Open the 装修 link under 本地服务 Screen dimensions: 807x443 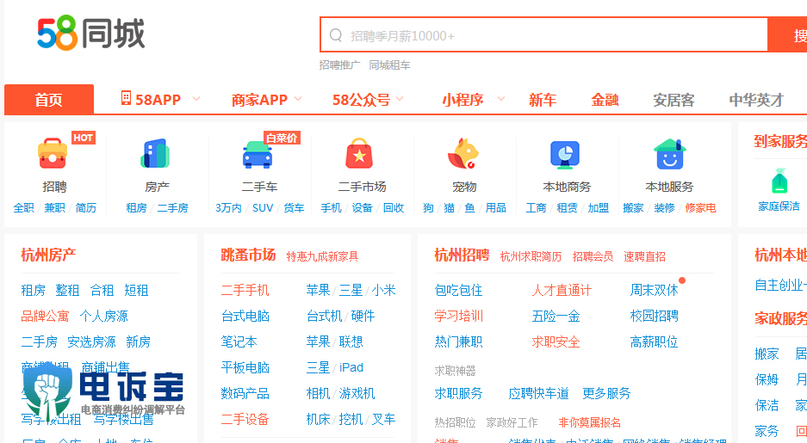[x=664, y=207]
